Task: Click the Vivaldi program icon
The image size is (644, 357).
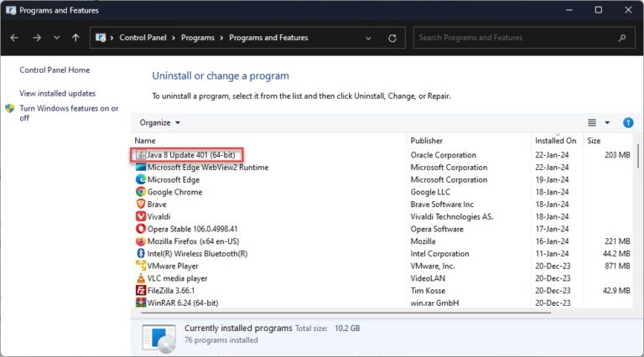Action: point(140,216)
